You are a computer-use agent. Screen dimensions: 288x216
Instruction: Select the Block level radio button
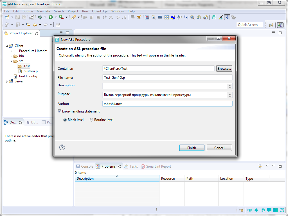click(x=65, y=120)
